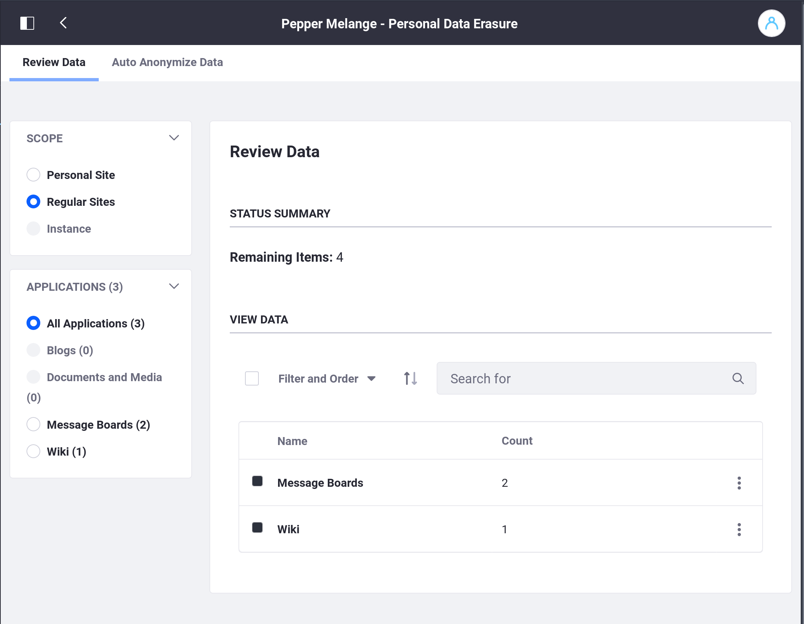The image size is (804, 624).
Task: Select the Regular Sites scope
Action: point(33,201)
